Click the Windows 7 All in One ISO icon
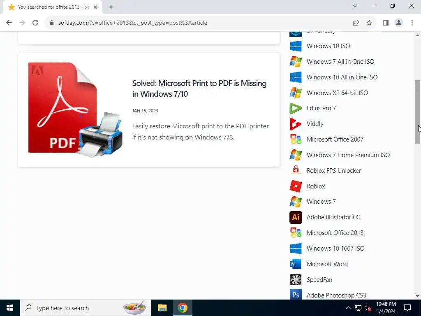Image resolution: width=421 pixels, height=316 pixels. tap(296, 62)
